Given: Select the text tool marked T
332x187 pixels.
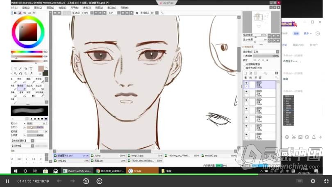Looking at the screenshot, I should click(x=31, y=68).
